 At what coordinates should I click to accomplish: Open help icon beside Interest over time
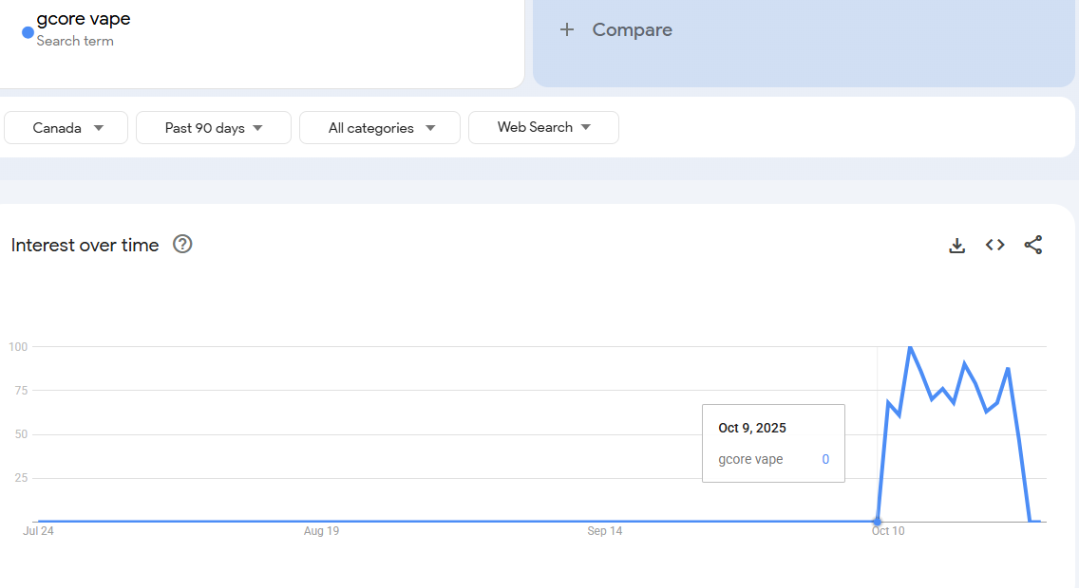click(x=182, y=245)
